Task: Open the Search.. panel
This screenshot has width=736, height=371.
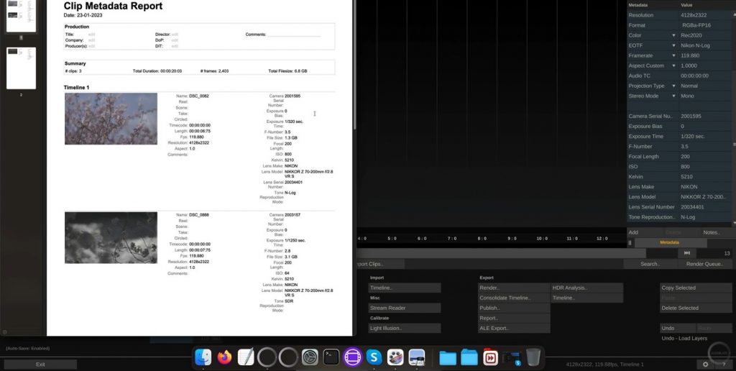Action: point(650,264)
